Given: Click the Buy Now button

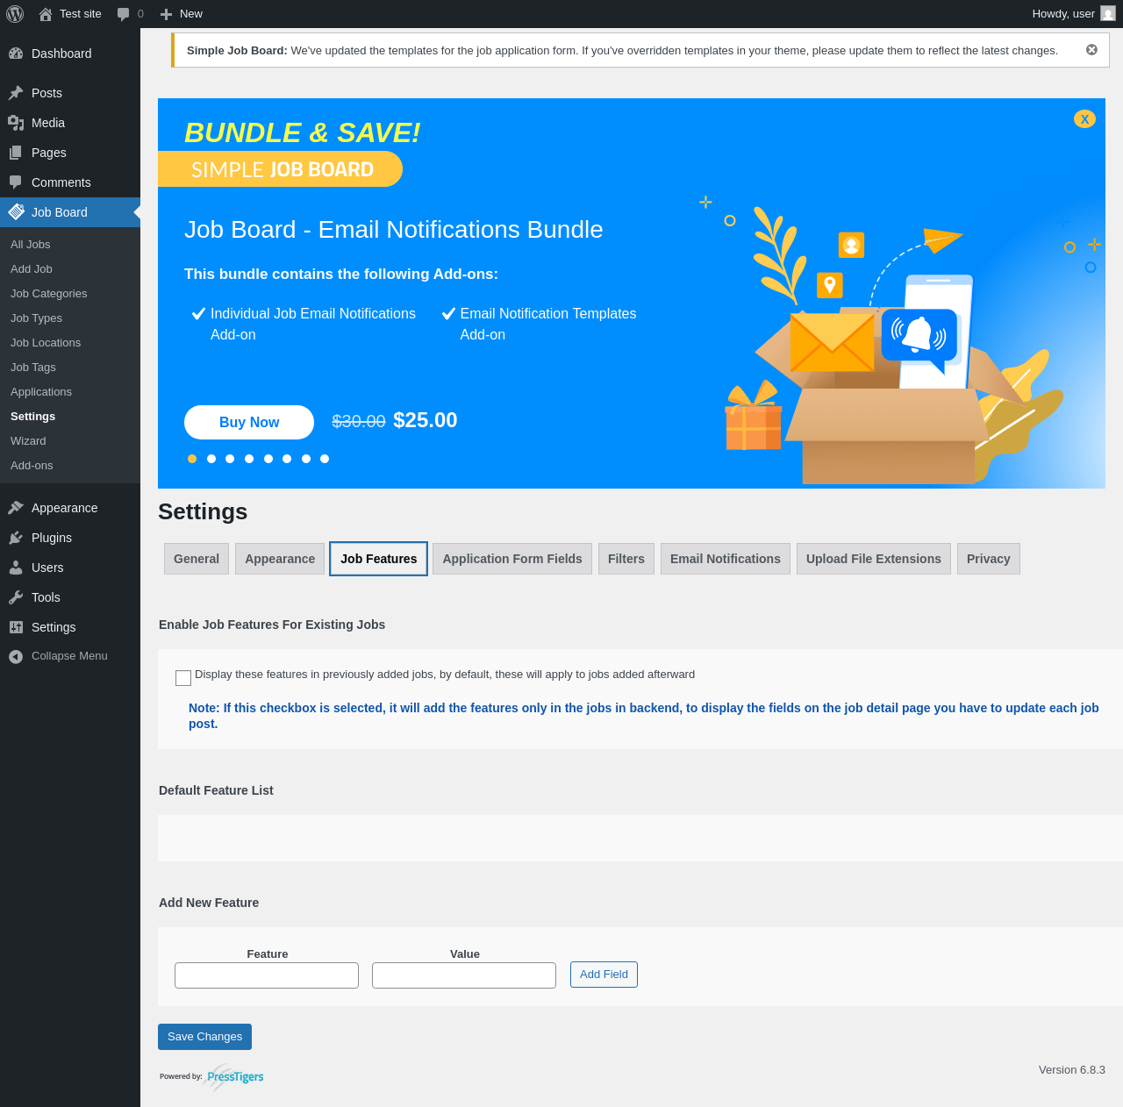Looking at the screenshot, I should tap(249, 422).
